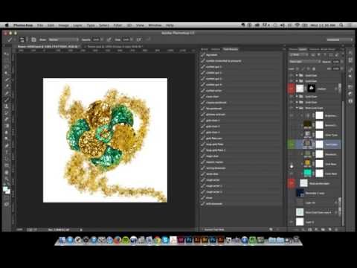Open the Filter menu
This screenshot has width=357, height=268.
118,25
